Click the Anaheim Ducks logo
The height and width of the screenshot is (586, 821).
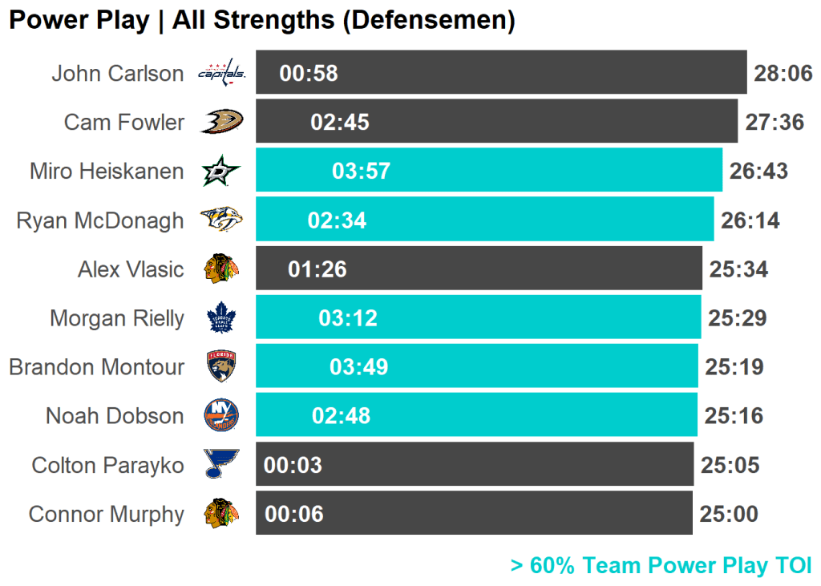222,122
